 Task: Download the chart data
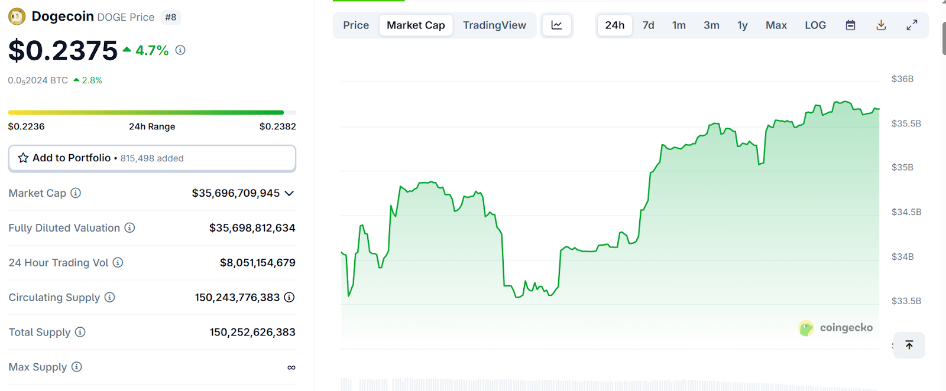pos(881,25)
